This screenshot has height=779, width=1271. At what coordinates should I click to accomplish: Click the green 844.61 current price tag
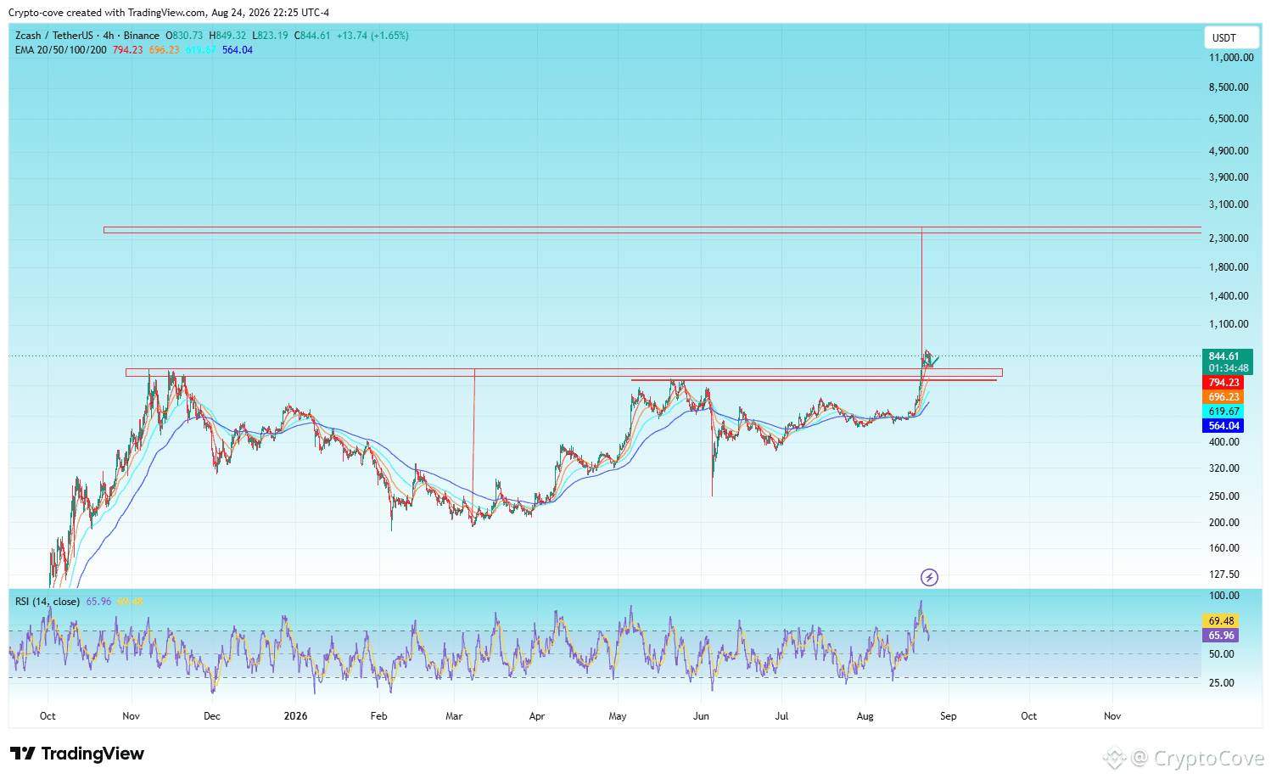pos(1228,356)
